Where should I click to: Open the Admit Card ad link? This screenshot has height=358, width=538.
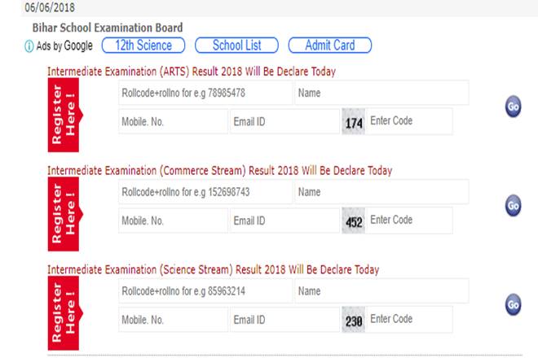click(x=329, y=46)
